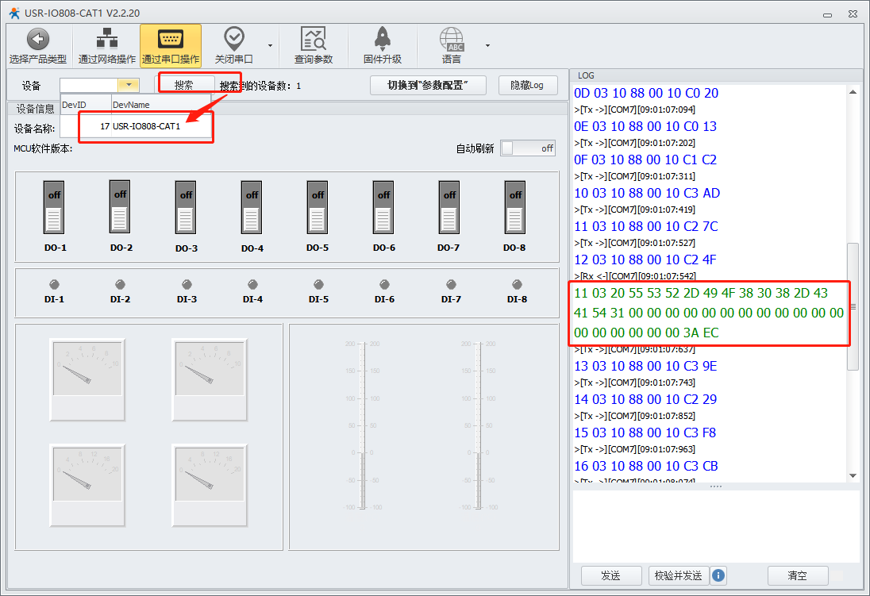Toggle the DO-7 switch
This screenshot has width=870, height=596.
[x=448, y=208]
